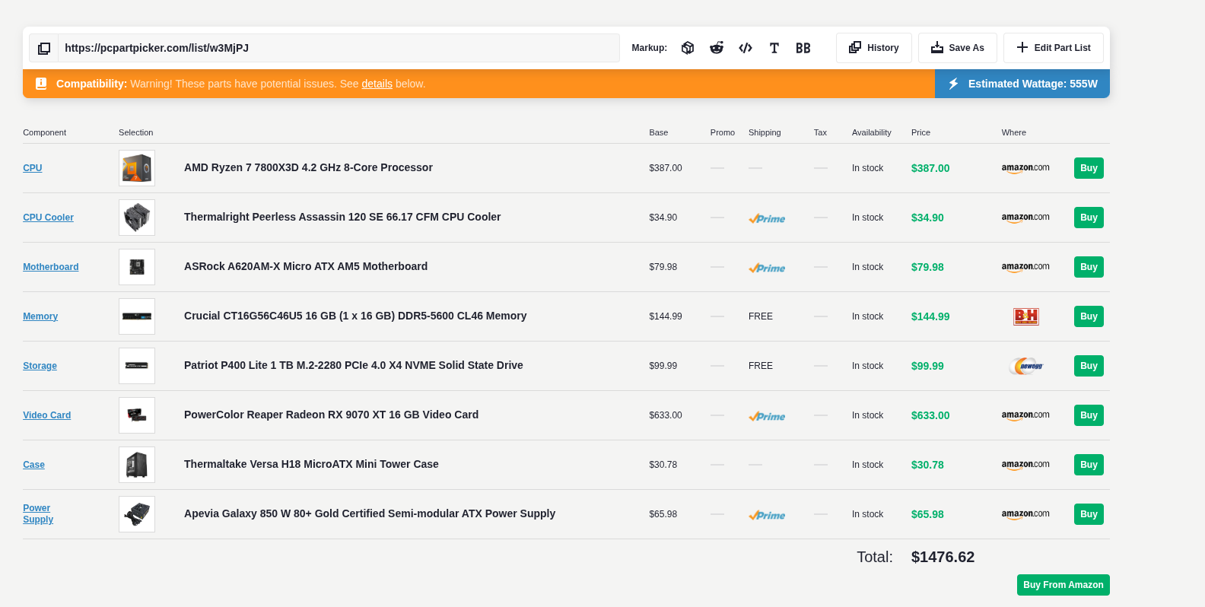Open the Thermaltake Versa H18 case thumbnail
The height and width of the screenshot is (607, 1205).
point(137,465)
